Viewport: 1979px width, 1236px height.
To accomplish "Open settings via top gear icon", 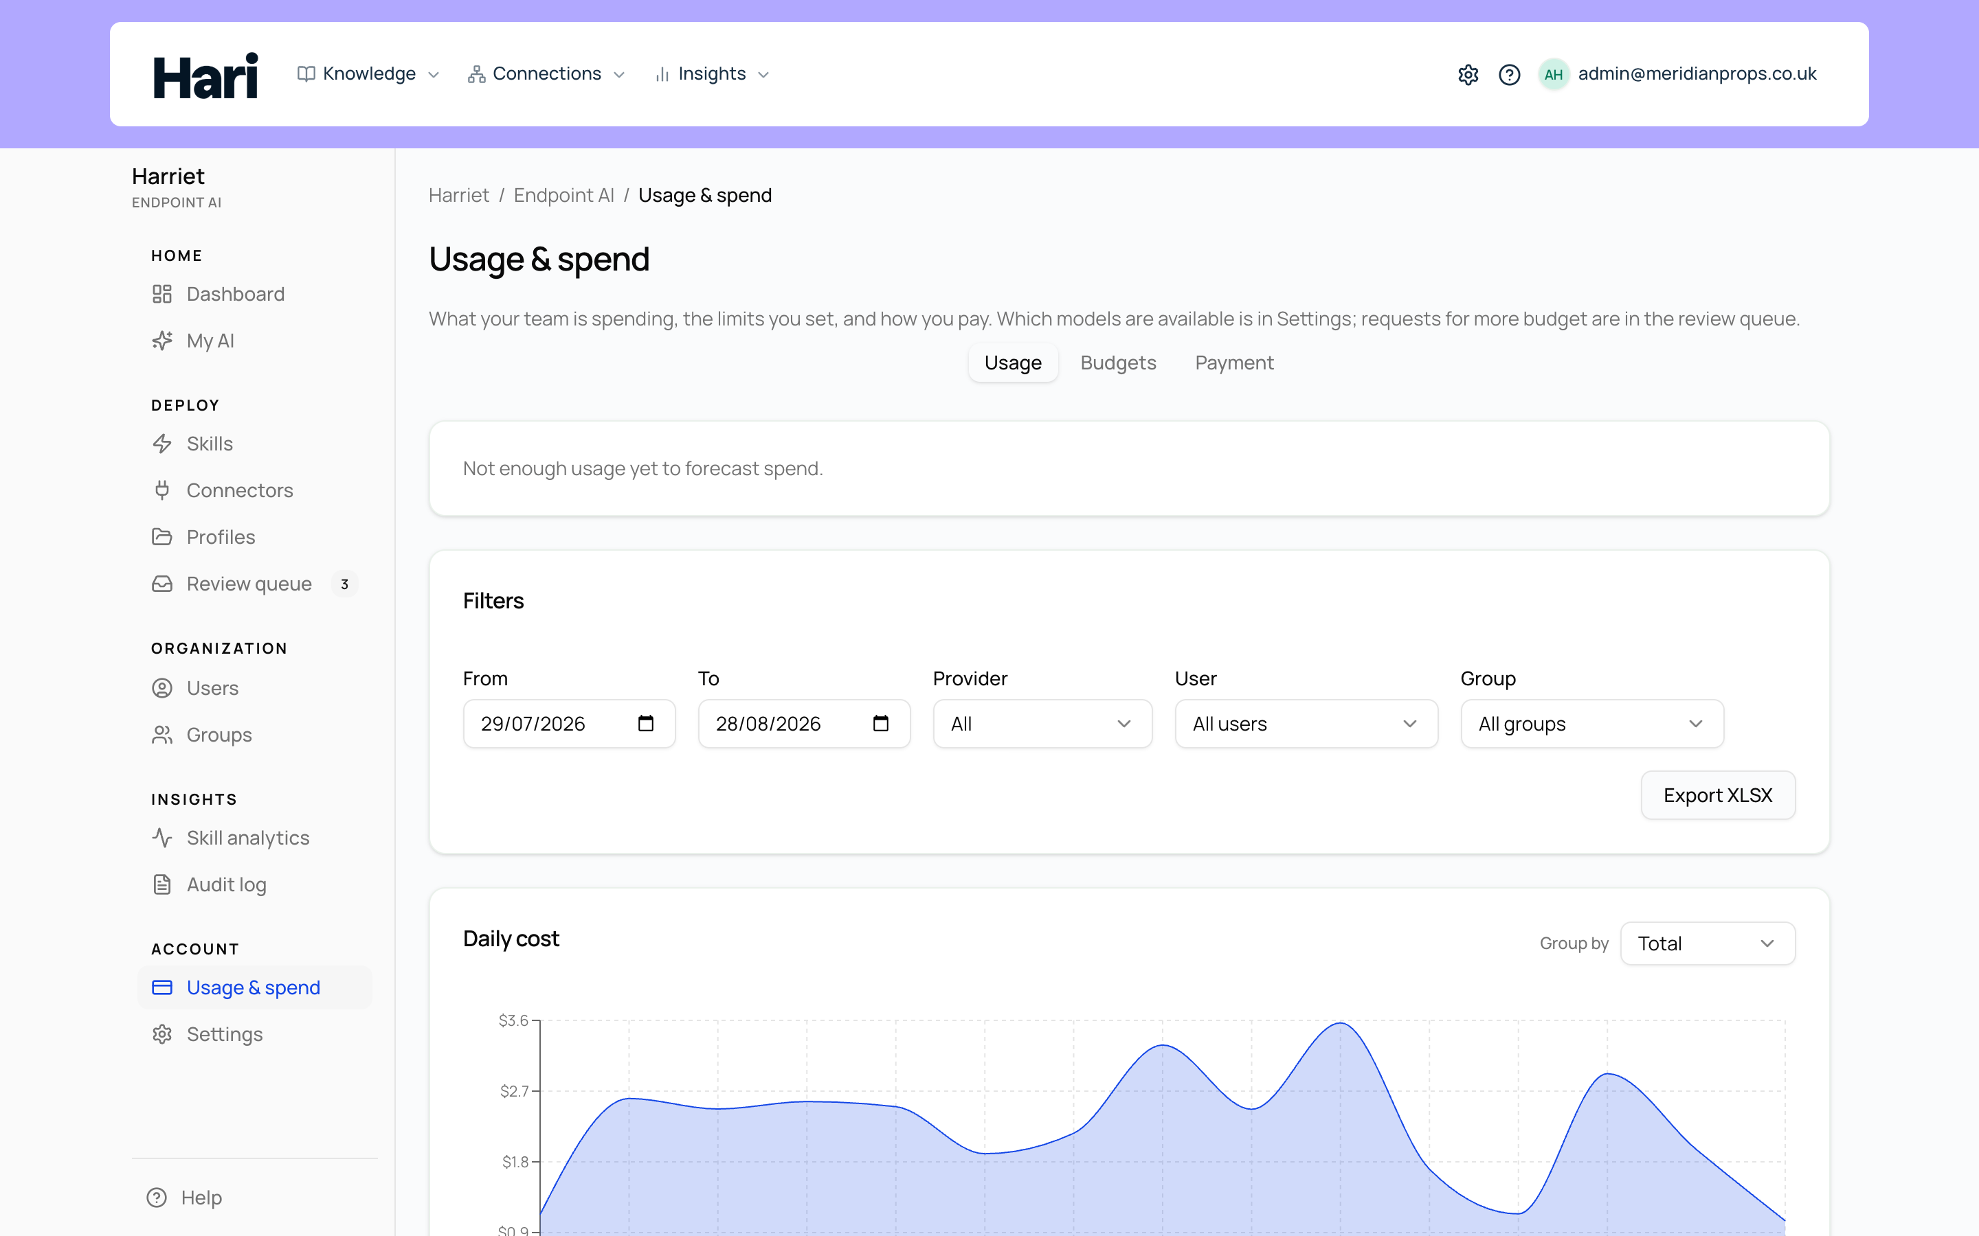I will (x=1468, y=74).
